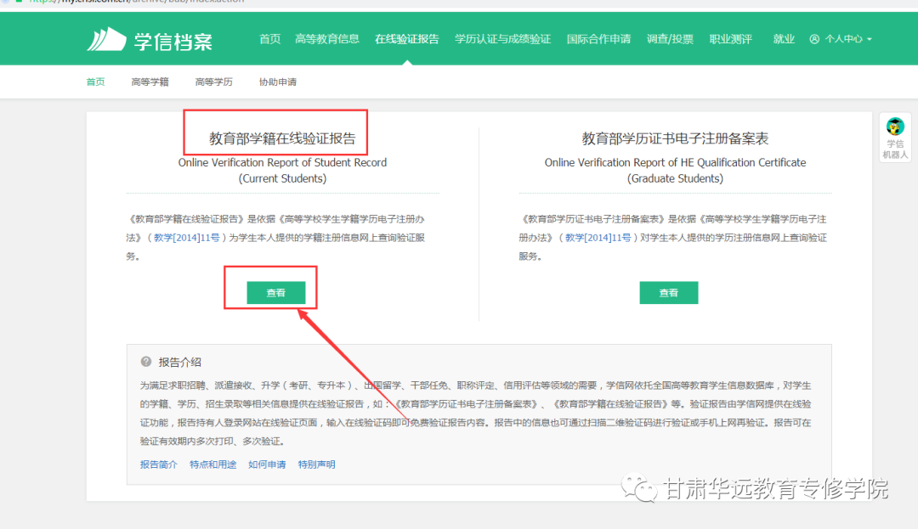Go to 学历认证与成绩验证 in the top navigation

pos(502,39)
